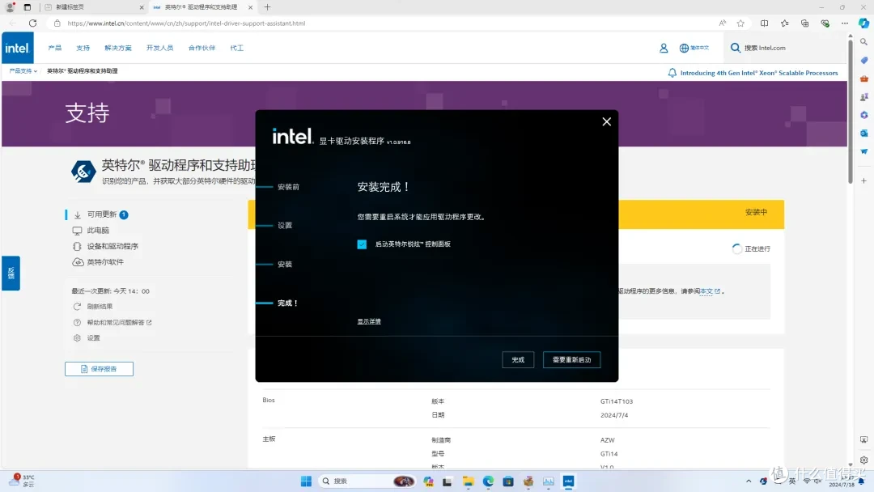Show hidden system tray icons chevron
The width and height of the screenshot is (874, 492).
(749, 481)
